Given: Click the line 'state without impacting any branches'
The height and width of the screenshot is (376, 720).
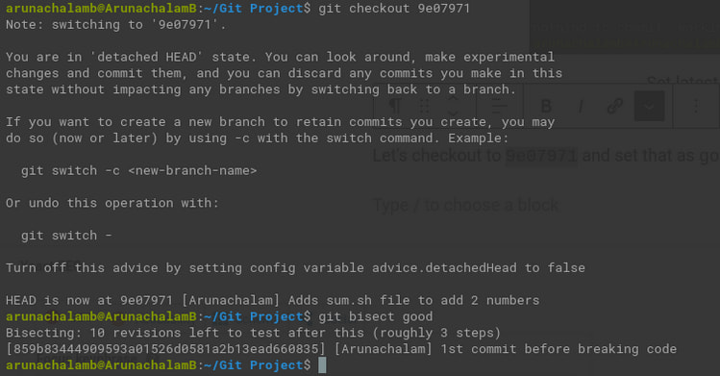Looking at the screenshot, I should click(261, 89).
